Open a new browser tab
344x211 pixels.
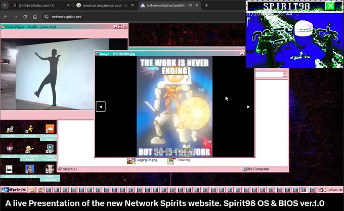pyautogui.click(x=206, y=5)
